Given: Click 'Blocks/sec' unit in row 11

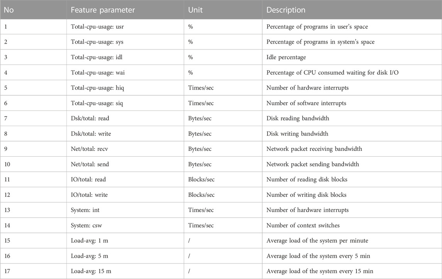Looking at the screenshot, I should point(201,179).
